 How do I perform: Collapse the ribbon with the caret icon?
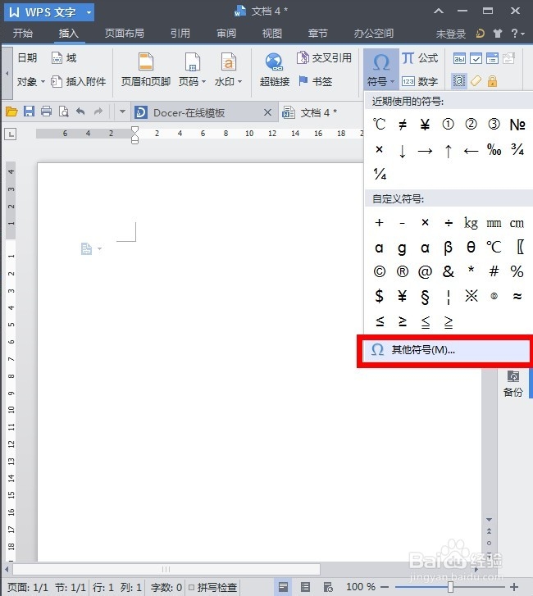[x=439, y=11]
